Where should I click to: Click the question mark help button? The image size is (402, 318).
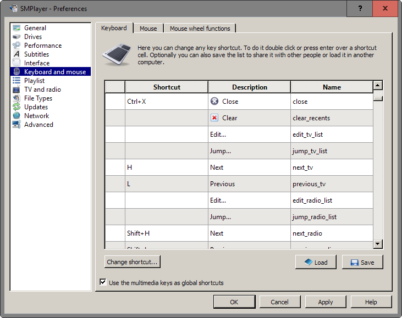360,8
